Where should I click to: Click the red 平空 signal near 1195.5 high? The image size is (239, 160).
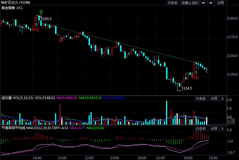click(36, 29)
